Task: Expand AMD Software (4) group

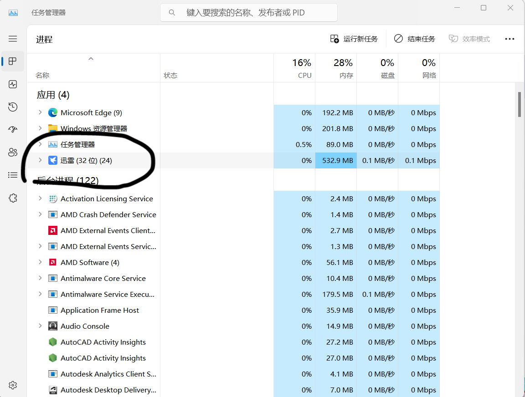Action: 40,262
